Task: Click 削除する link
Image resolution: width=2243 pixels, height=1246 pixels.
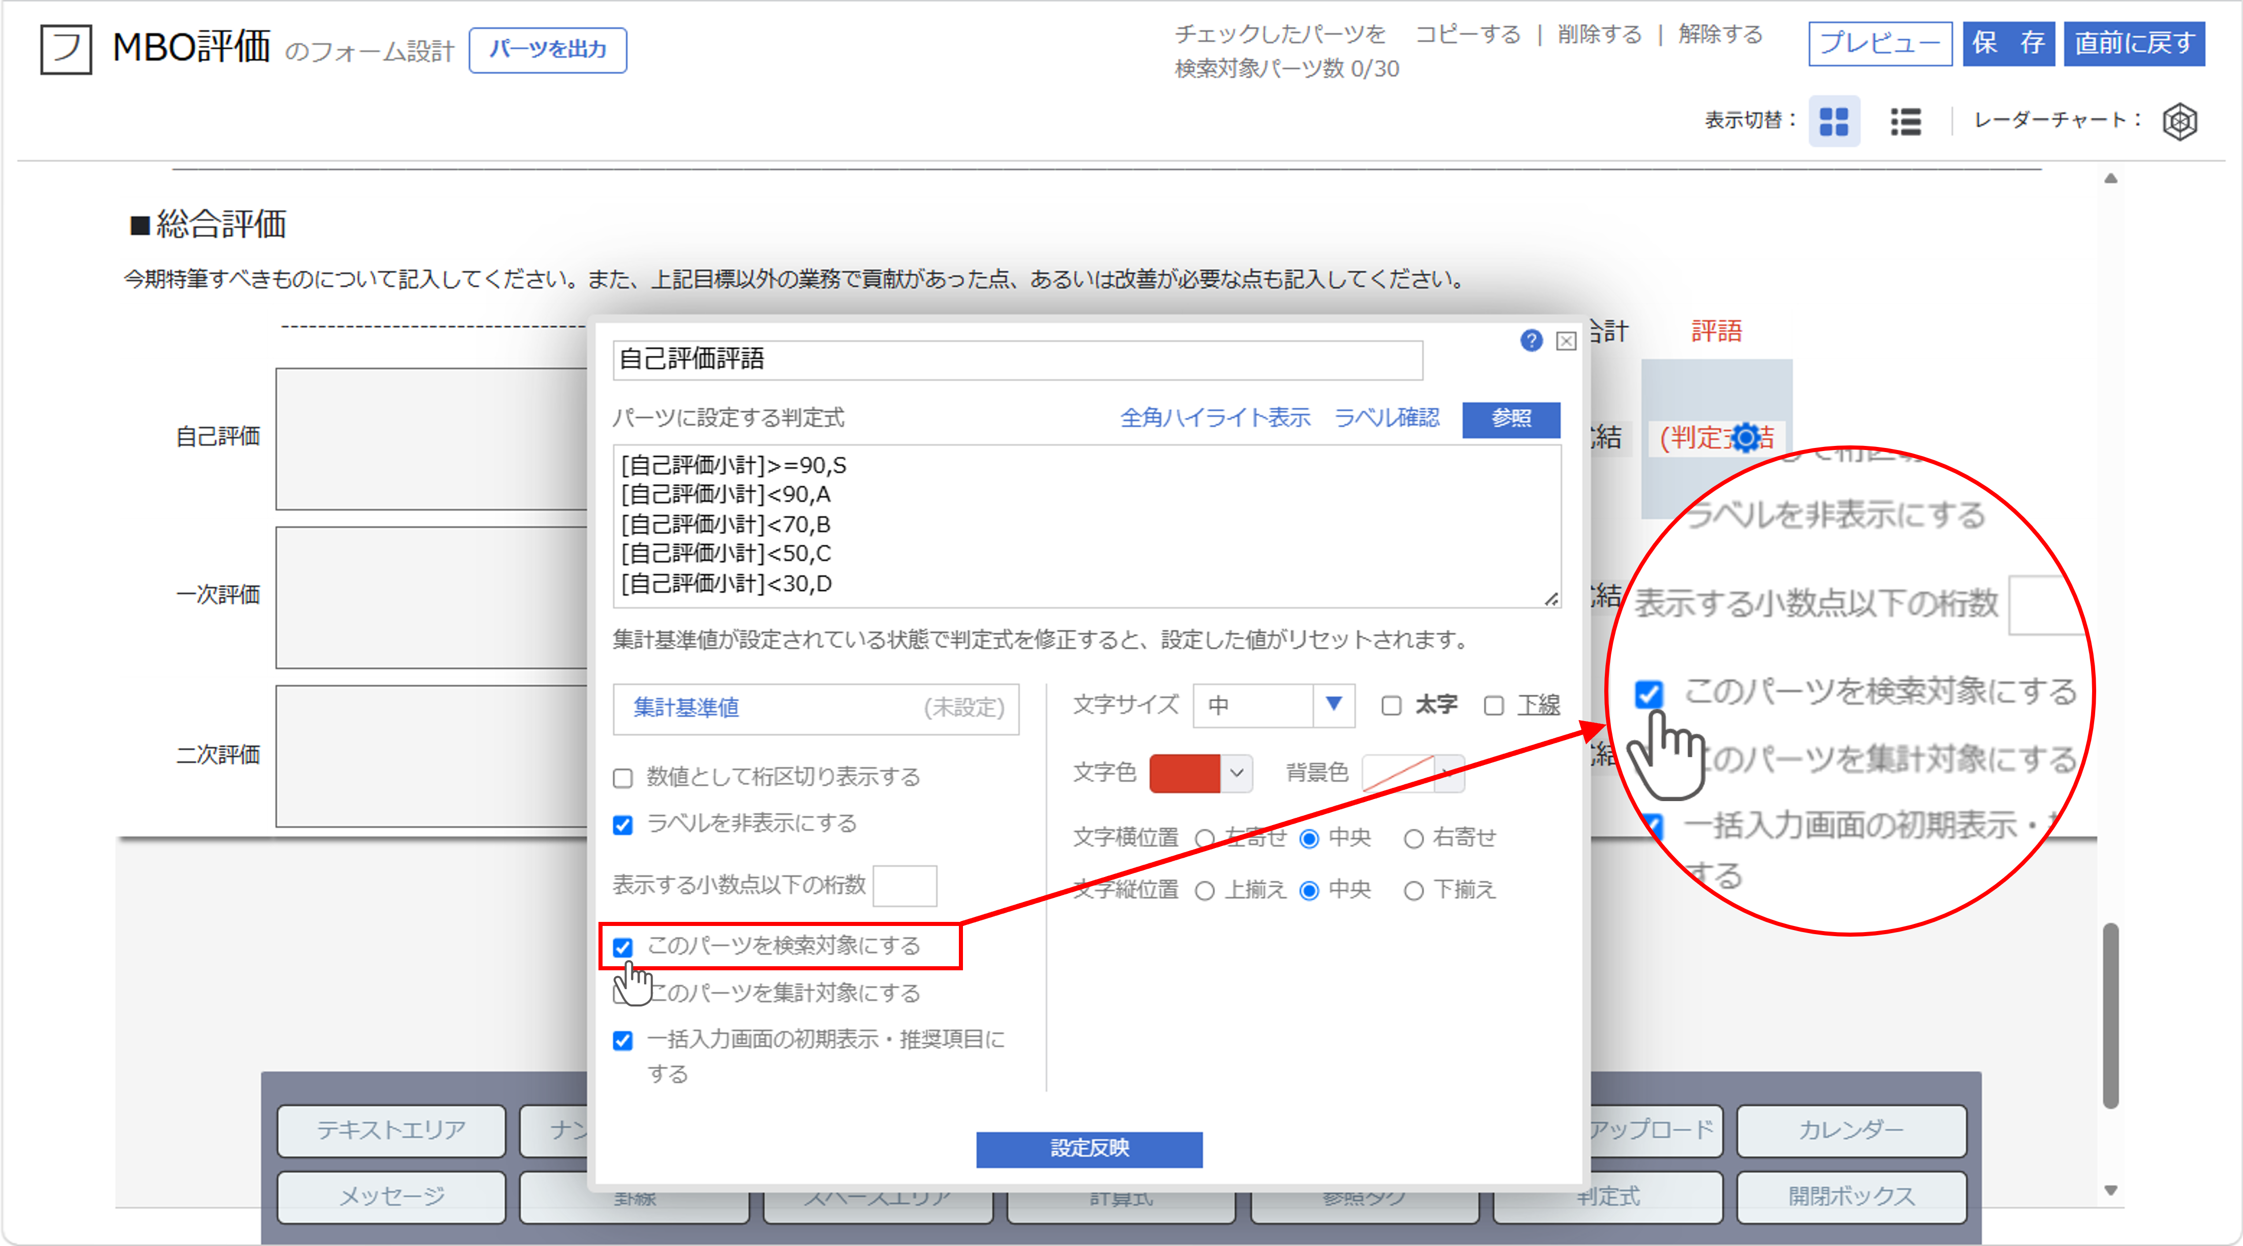Action: click(1600, 35)
